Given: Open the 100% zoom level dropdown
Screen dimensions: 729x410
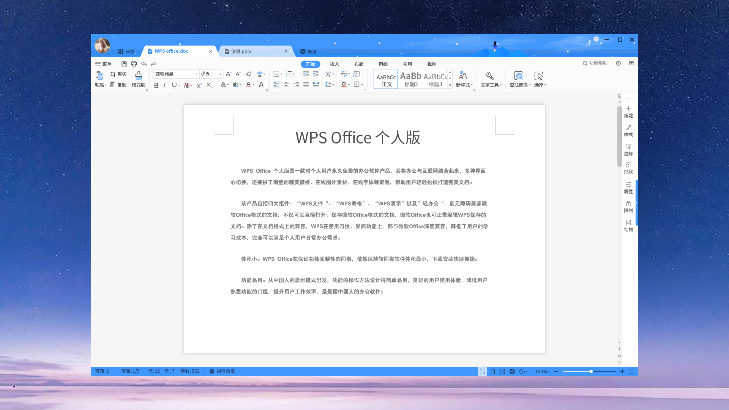Looking at the screenshot, I should [x=542, y=371].
